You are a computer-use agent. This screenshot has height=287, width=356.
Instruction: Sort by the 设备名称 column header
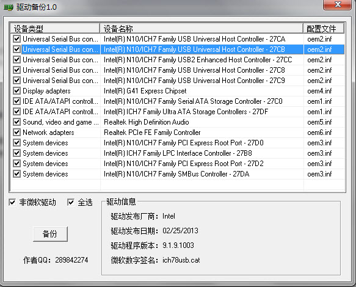click(x=202, y=28)
